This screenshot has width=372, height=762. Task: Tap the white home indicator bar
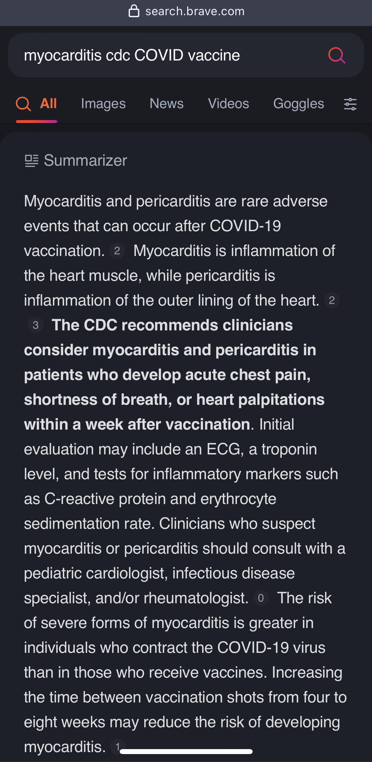(186, 751)
